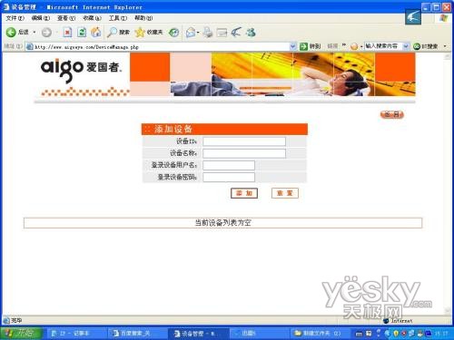Print the page with printer icon
This screenshot has width=454, height=340.
208,33
